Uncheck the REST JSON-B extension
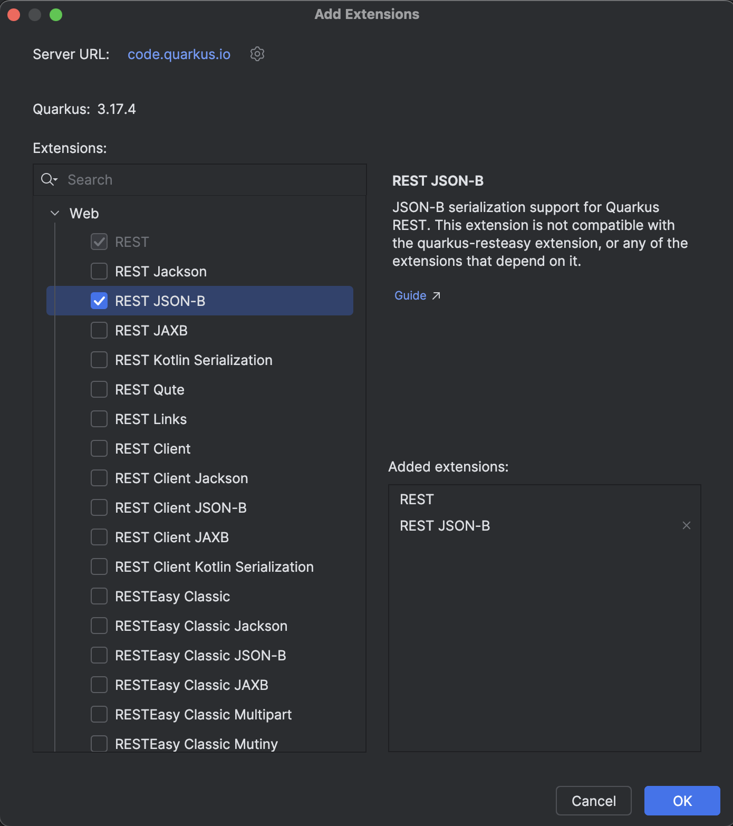733x826 pixels. pyautogui.click(x=99, y=301)
